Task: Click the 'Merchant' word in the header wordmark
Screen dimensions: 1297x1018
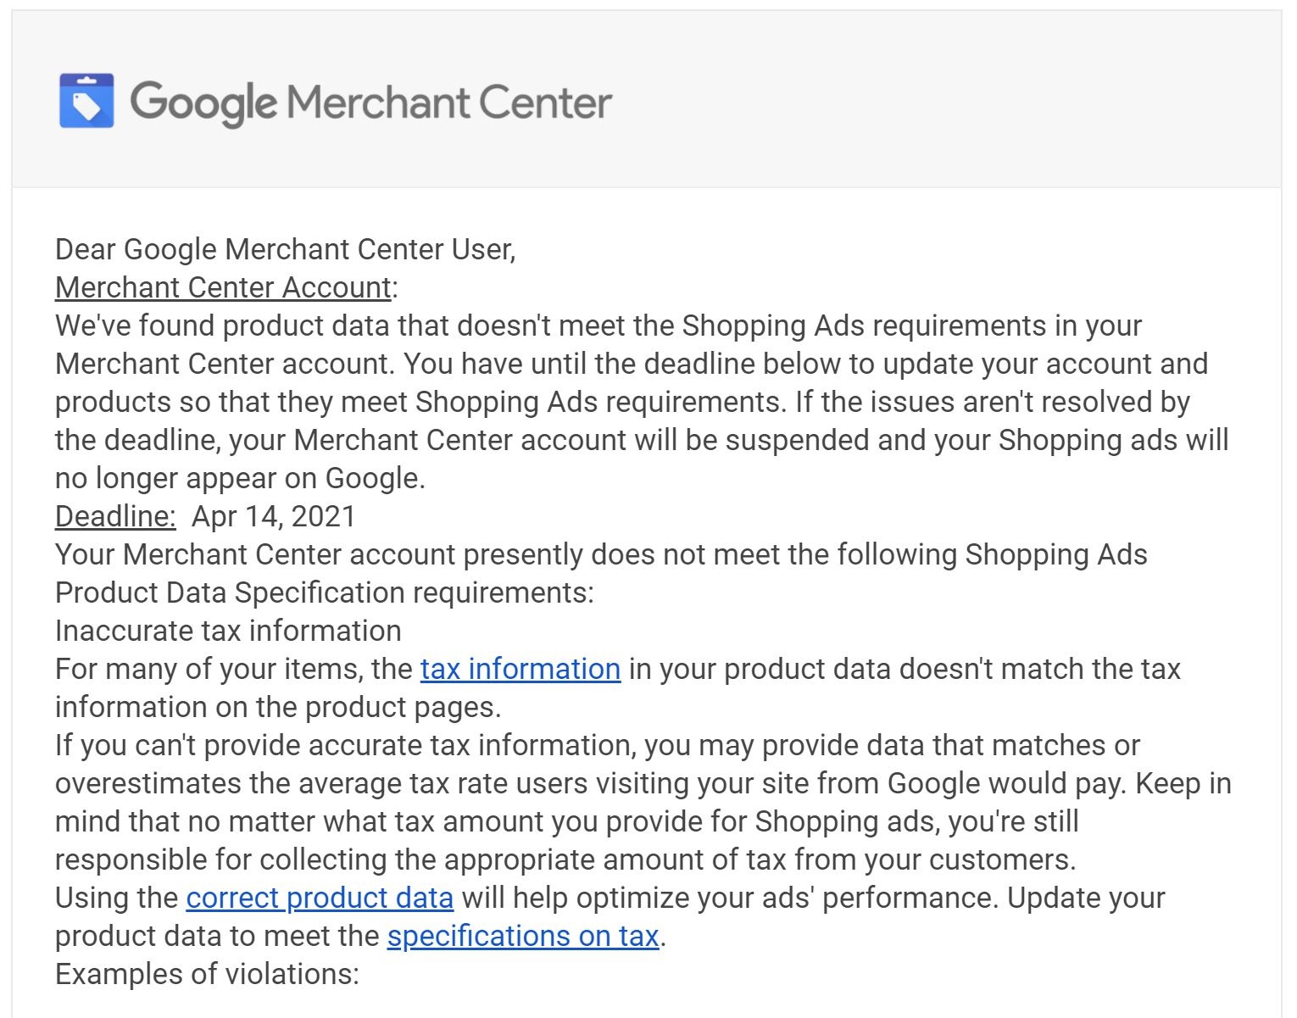Action: (378, 102)
